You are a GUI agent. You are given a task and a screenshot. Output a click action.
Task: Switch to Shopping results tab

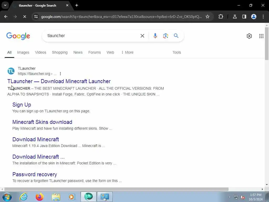click(x=60, y=52)
